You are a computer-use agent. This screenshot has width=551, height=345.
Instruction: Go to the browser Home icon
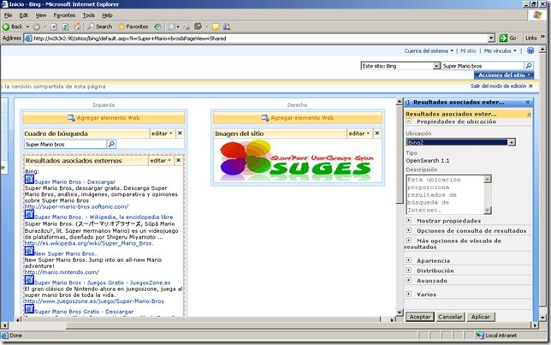[77, 27]
